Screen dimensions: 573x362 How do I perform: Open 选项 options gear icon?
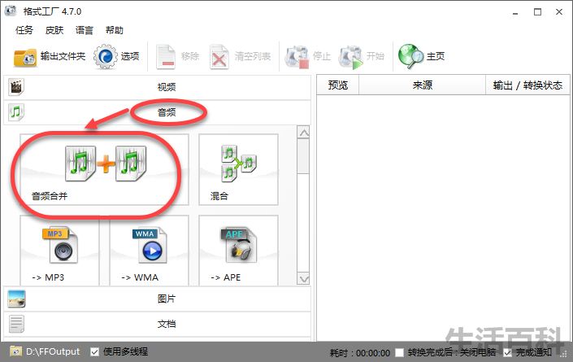pos(106,57)
